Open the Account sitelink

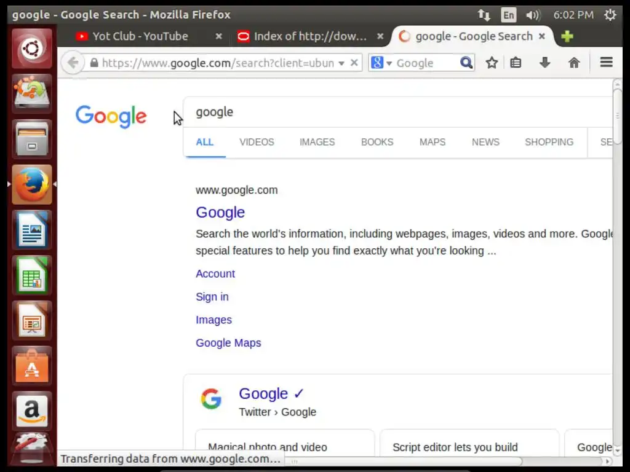[x=215, y=273]
